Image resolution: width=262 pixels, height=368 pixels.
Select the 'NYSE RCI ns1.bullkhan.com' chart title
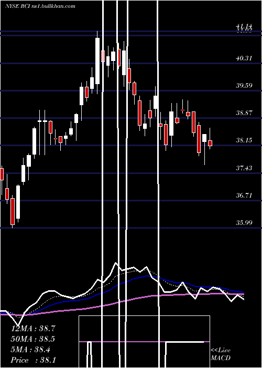click(40, 6)
